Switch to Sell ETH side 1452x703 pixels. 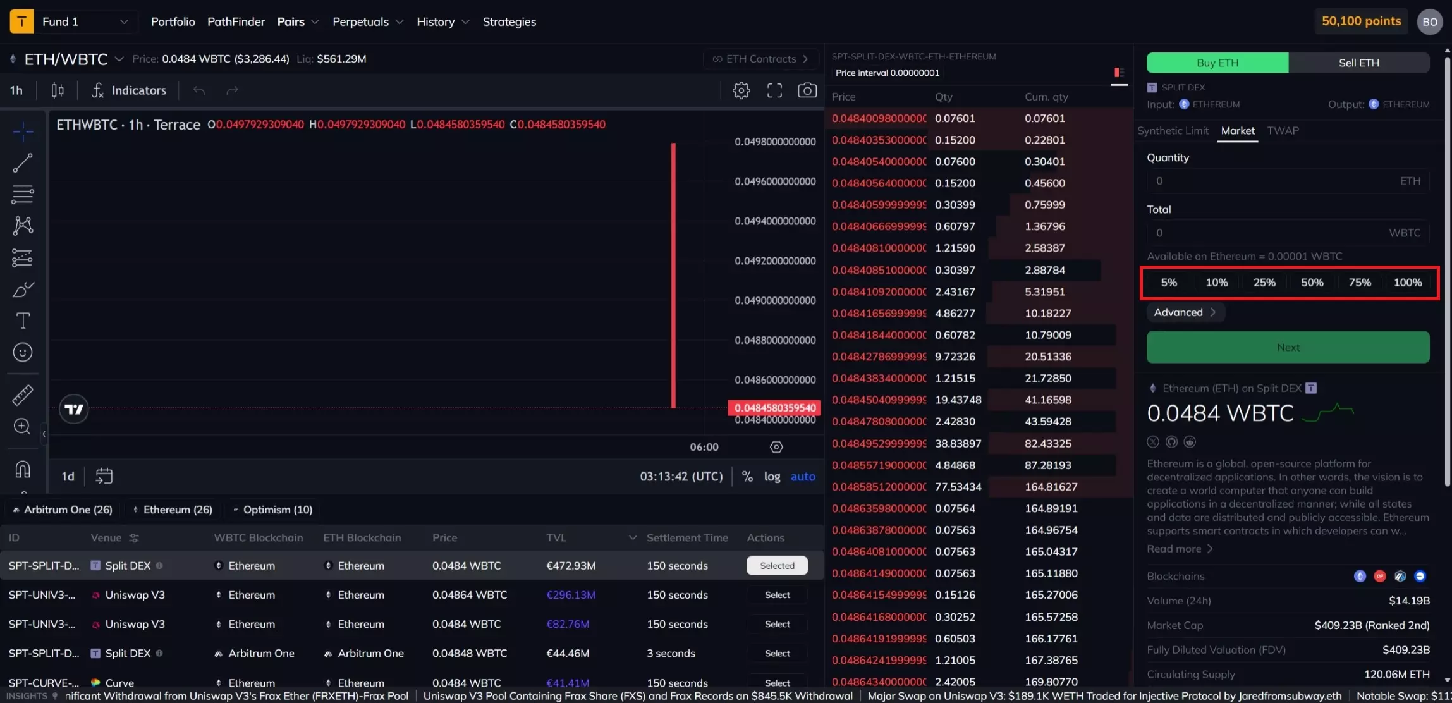pyautogui.click(x=1359, y=63)
